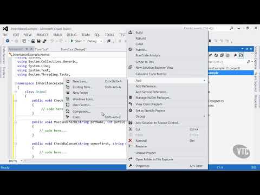Click the Find in Files toolbar icon
The height and width of the screenshot is (195, 260).
click(108, 41)
